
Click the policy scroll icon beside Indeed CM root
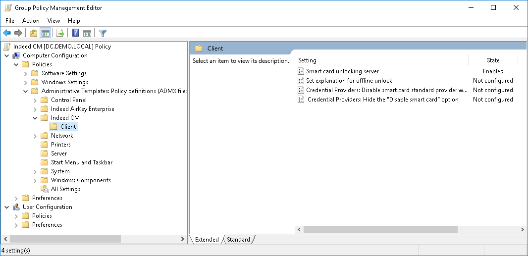(x=7, y=47)
